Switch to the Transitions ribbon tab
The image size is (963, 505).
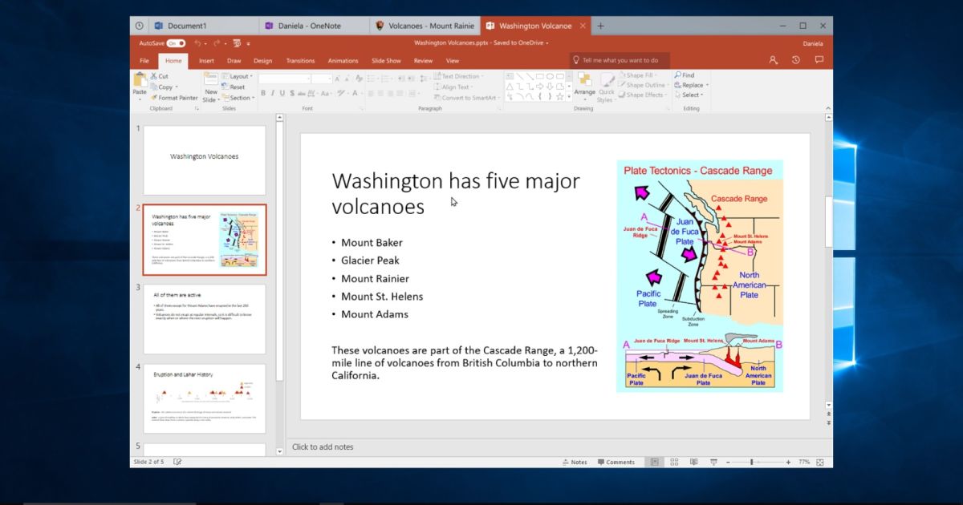tap(300, 60)
